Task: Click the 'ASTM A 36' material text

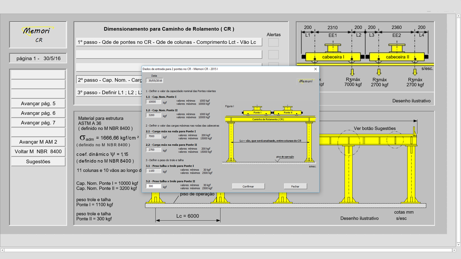Action: click(90, 123)
